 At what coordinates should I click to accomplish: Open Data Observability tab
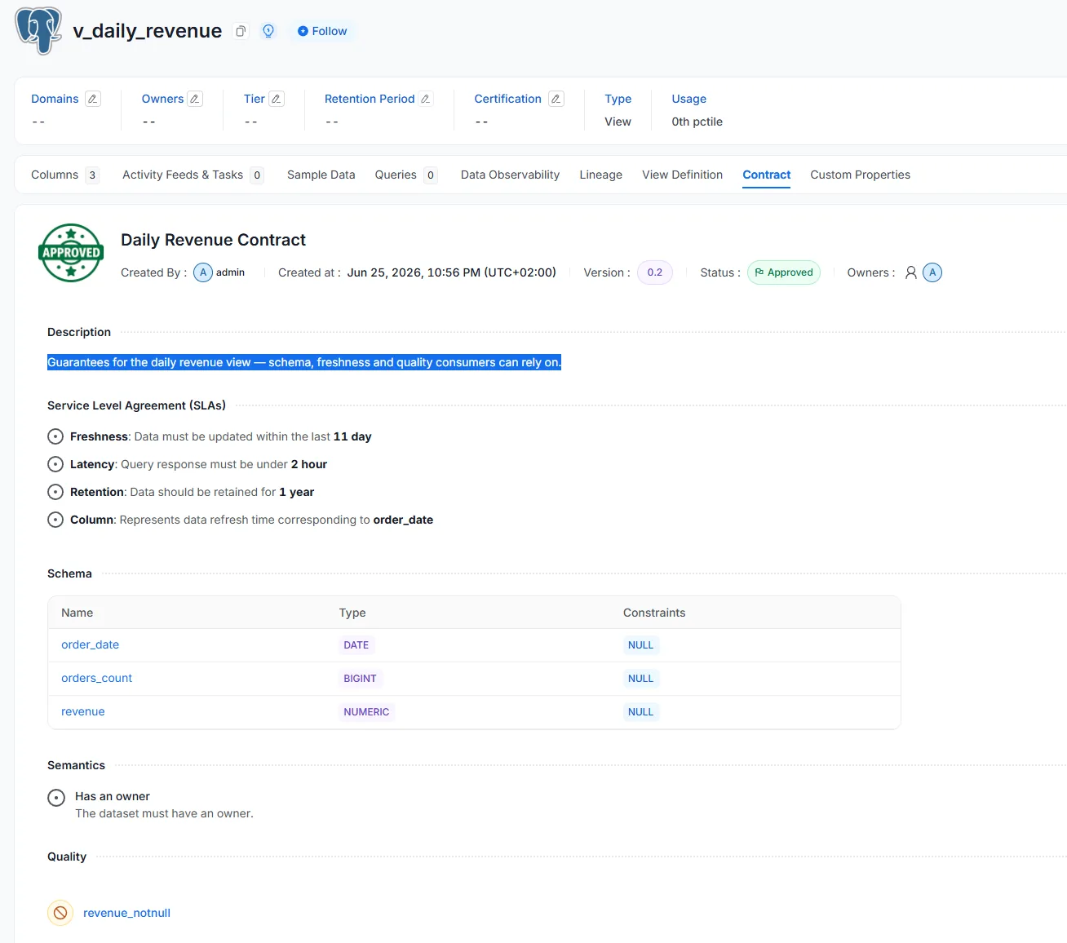coord(510,175)
